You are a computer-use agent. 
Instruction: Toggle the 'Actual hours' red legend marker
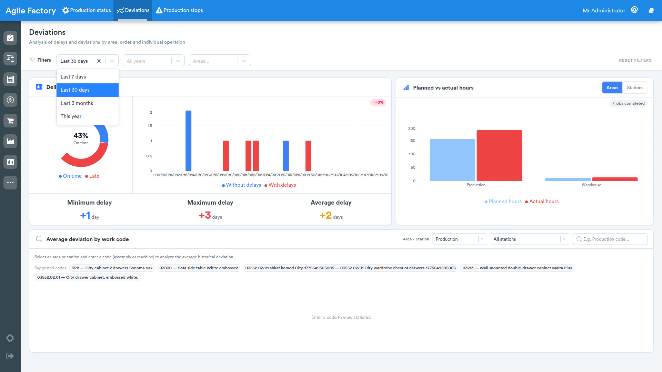(x=526, y=202)
